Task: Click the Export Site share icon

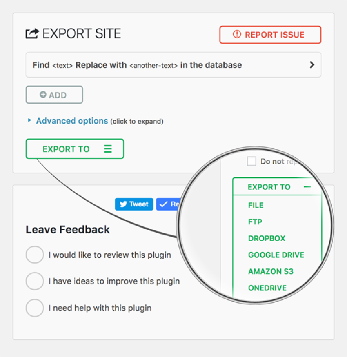Action: tap(32, 33)
